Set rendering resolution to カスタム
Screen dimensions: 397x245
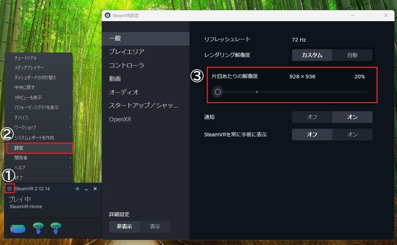pos(312,55)
